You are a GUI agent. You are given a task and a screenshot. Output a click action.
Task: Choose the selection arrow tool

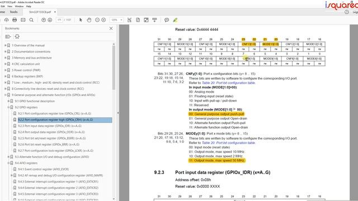(x=81, y=20)
